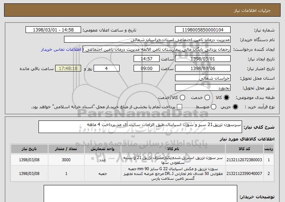The height and width of the screenshot is (202, 285).
Task: Click the validity date field 1398/03/06
Action: pyautogui.click(x=203, y=69)
